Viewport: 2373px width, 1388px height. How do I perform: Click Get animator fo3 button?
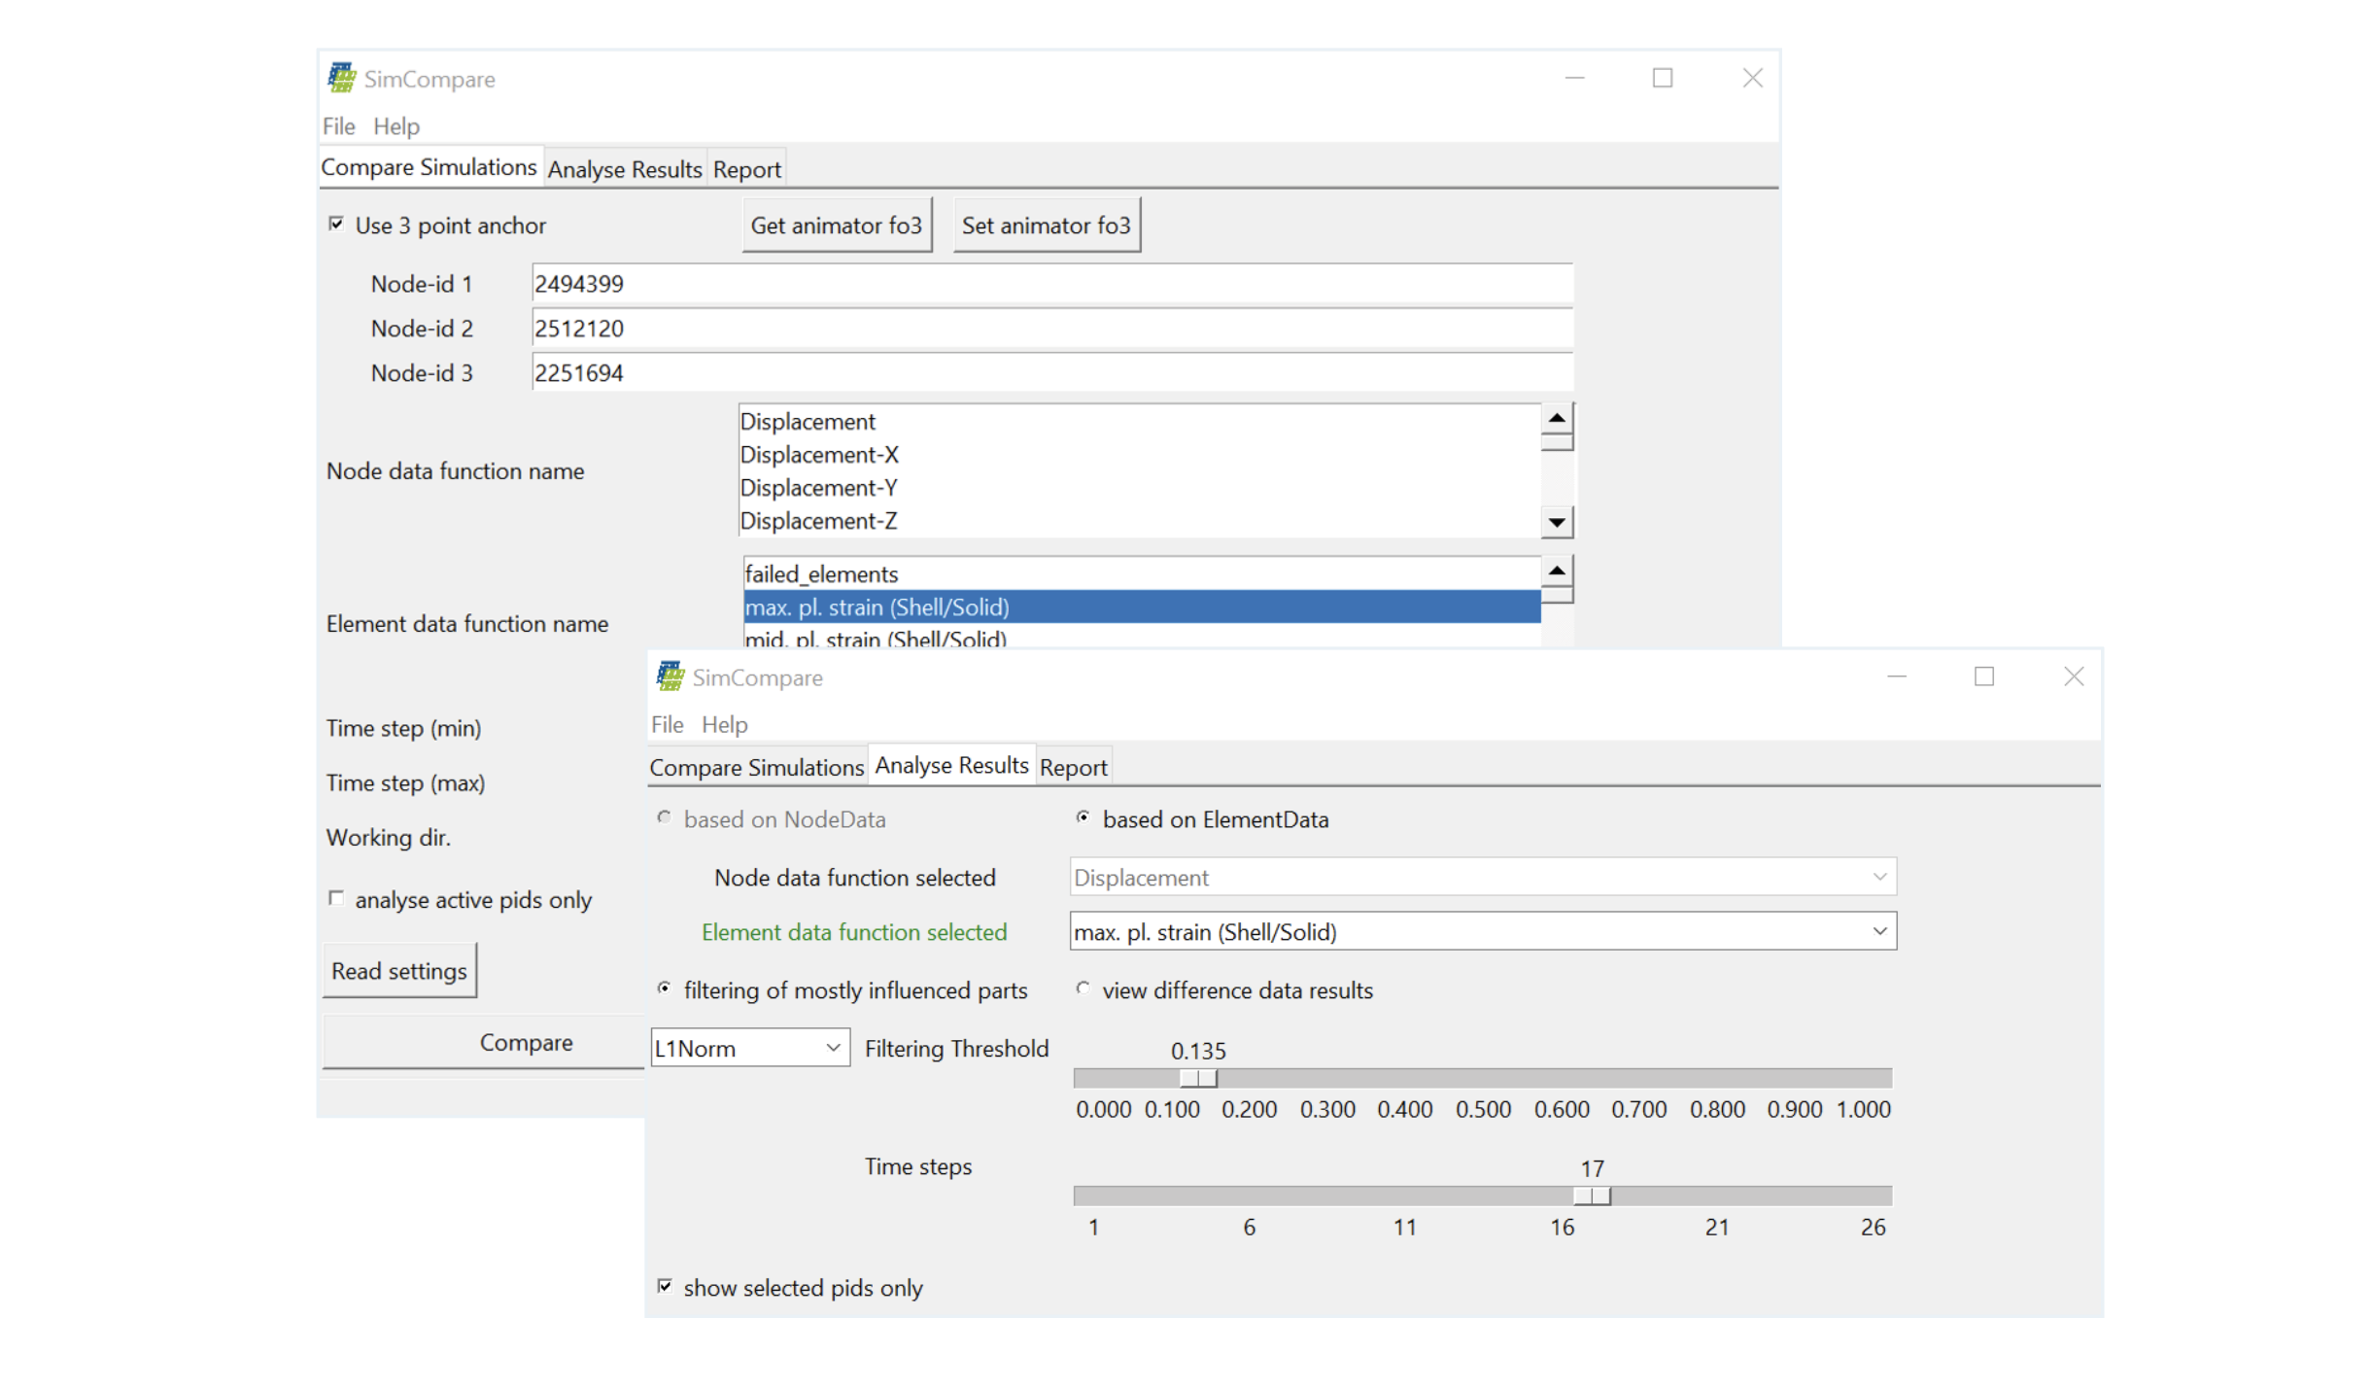(836, 226)
